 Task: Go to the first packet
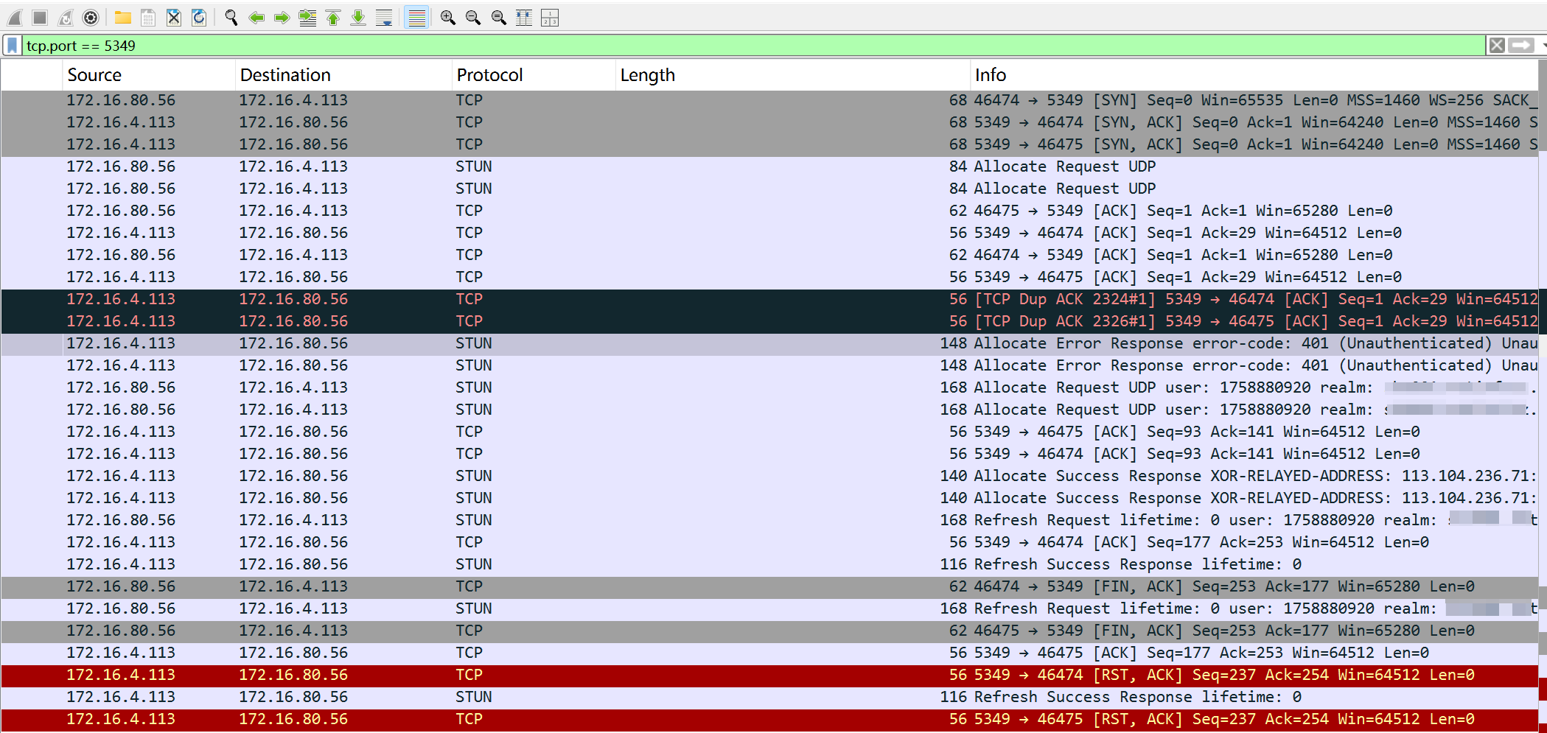pyautogui.click(x=333, y=18)
